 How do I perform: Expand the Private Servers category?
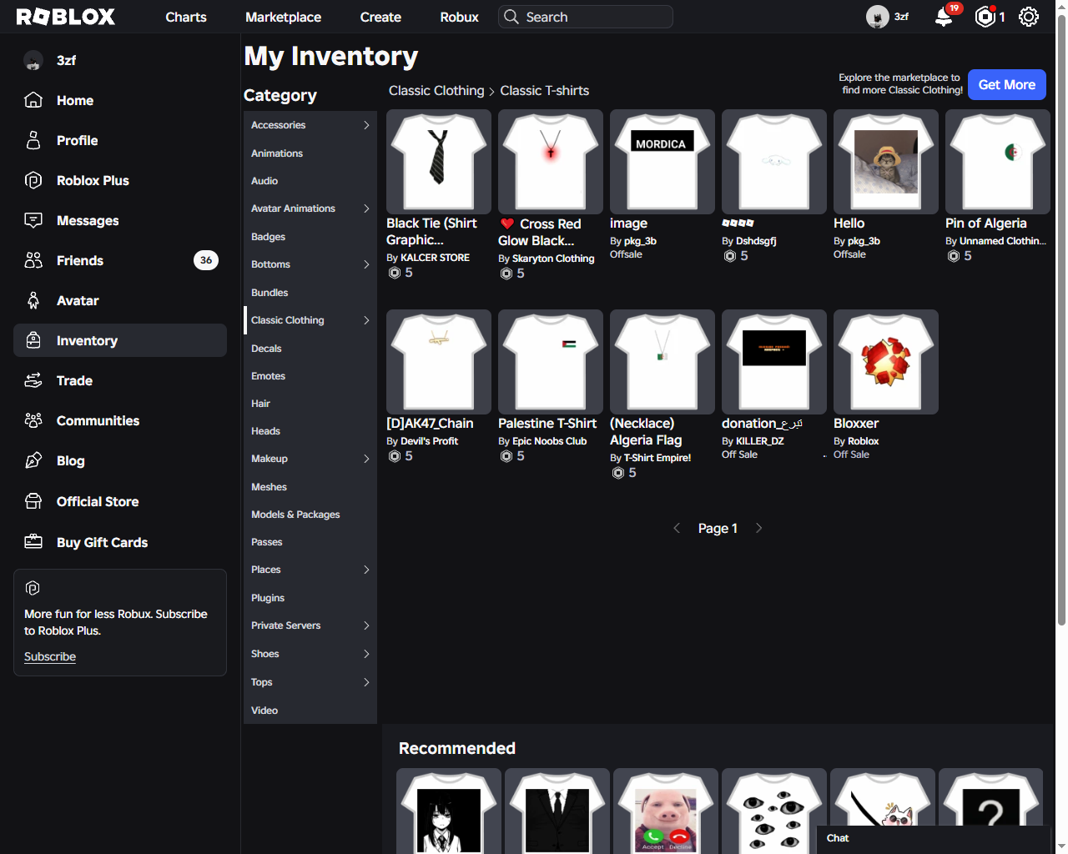click(x=366, y=625)
